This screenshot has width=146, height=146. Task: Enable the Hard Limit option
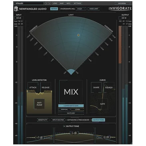click(x=94, y=9)
